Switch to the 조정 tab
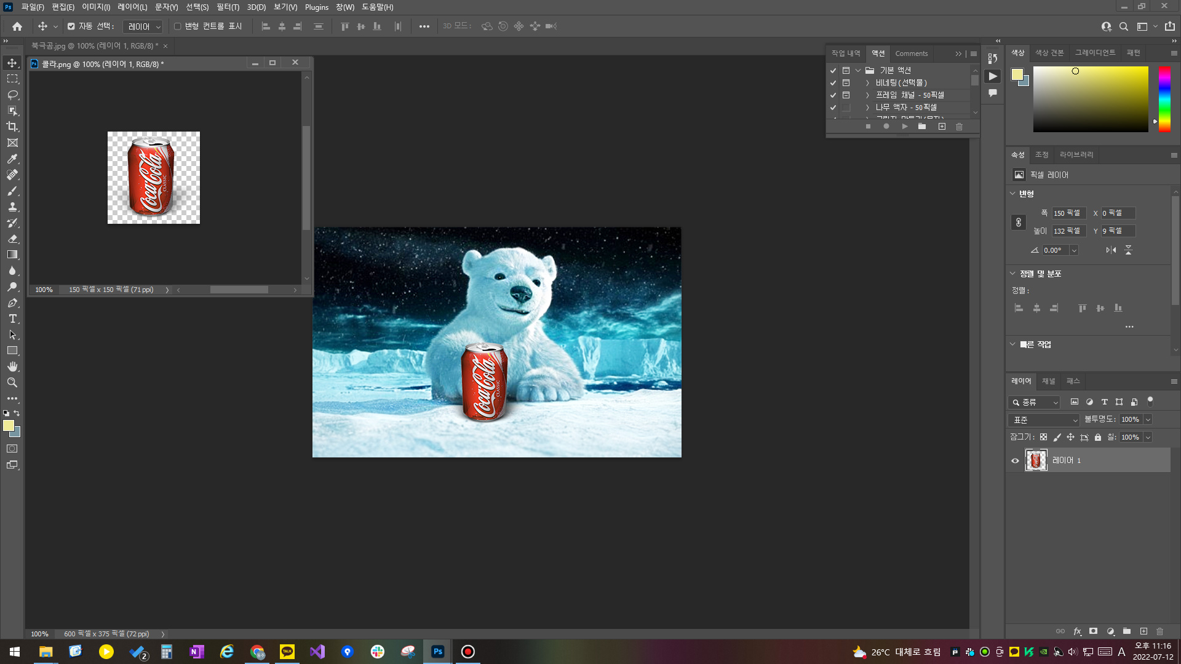The image size is (1181, 664). click(x=1041, y=155)
